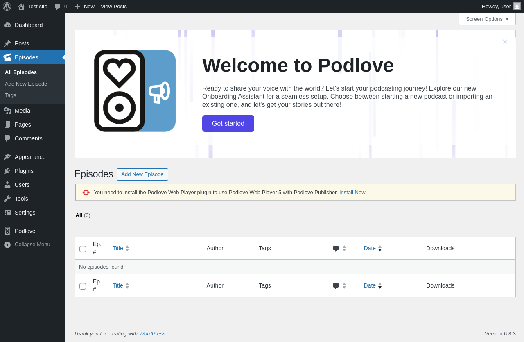This screenshot has height=342, width=524.
Task: Click the Date column link in header
Action: pyautogui.click(x=370, y=248)
